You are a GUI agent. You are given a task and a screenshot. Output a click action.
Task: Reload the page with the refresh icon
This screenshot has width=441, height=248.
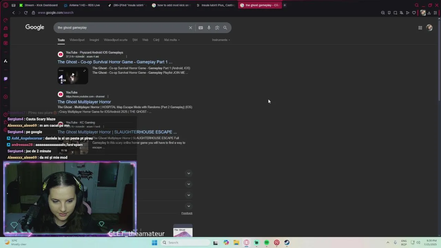click(25, 13)
